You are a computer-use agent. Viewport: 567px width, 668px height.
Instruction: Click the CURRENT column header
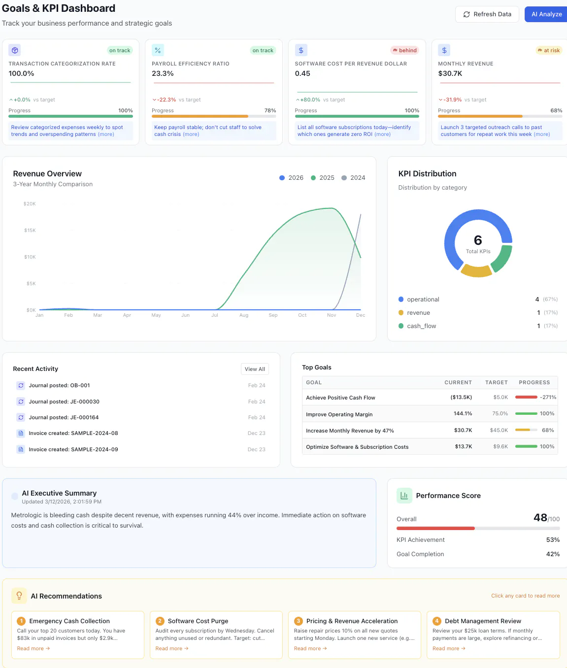click(x=458, y=382)
